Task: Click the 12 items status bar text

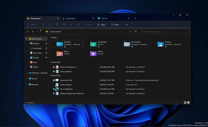Action: pyautogui.click(x=30, y=103)
